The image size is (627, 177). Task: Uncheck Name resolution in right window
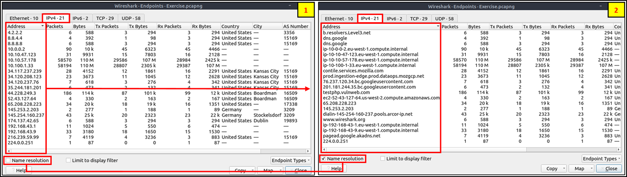coord(324,159)
